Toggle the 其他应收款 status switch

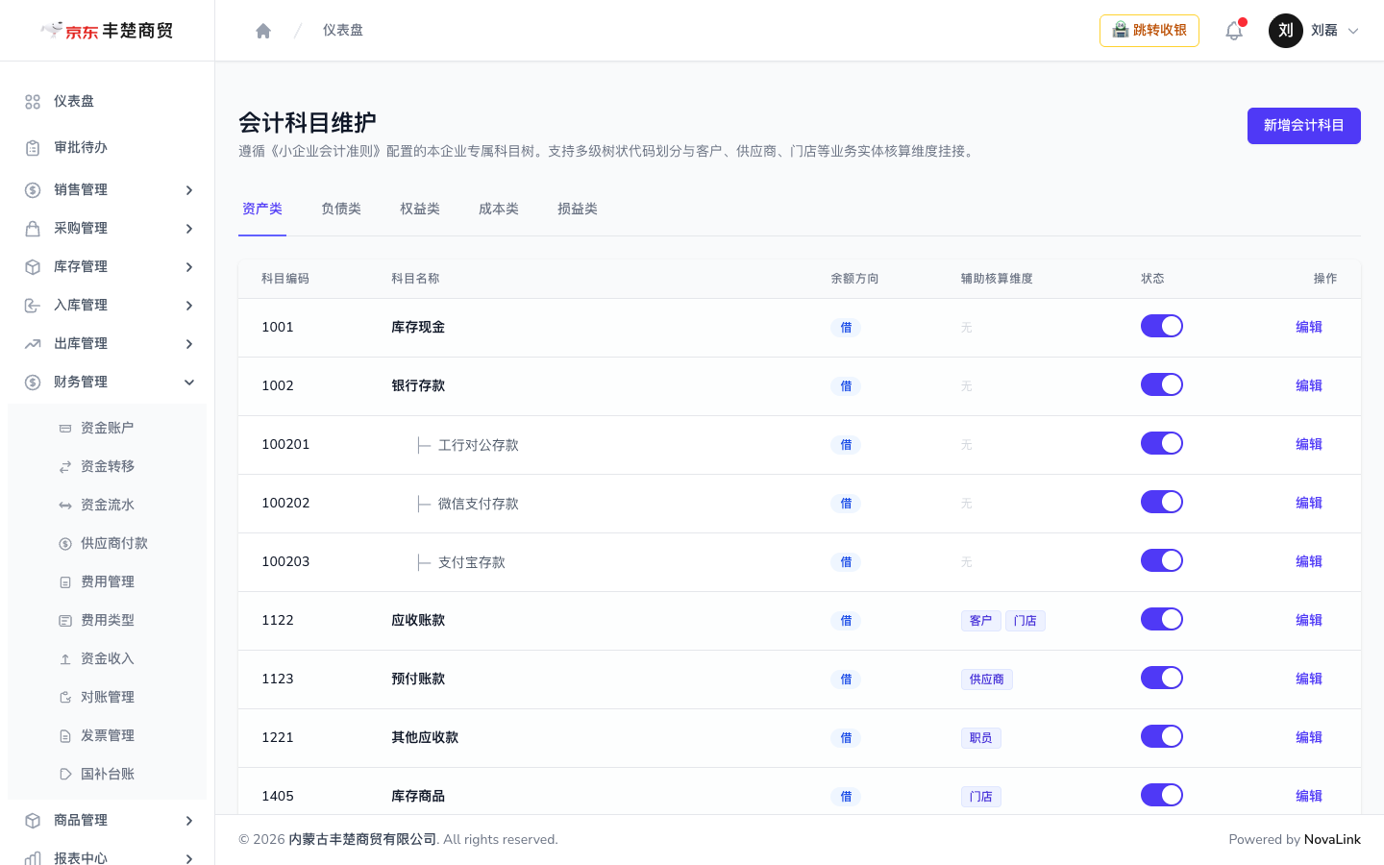click(x=1162, y=737)
